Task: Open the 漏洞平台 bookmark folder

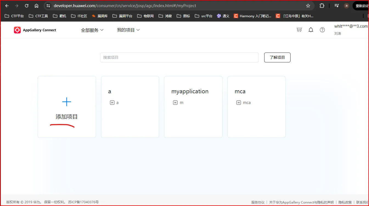Action: 122,16
